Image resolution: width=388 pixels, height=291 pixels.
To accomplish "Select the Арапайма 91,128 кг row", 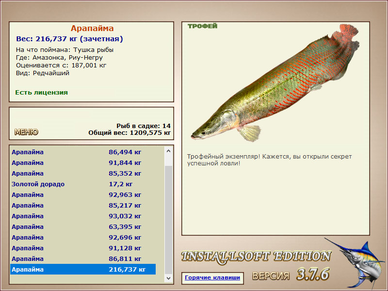I will click(83, 248).
